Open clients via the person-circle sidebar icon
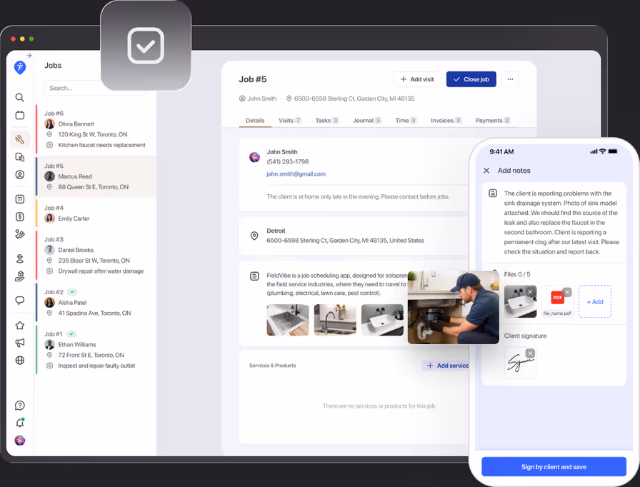The width and height of the screenshot is (640, 487). click(x=19, y=174)
